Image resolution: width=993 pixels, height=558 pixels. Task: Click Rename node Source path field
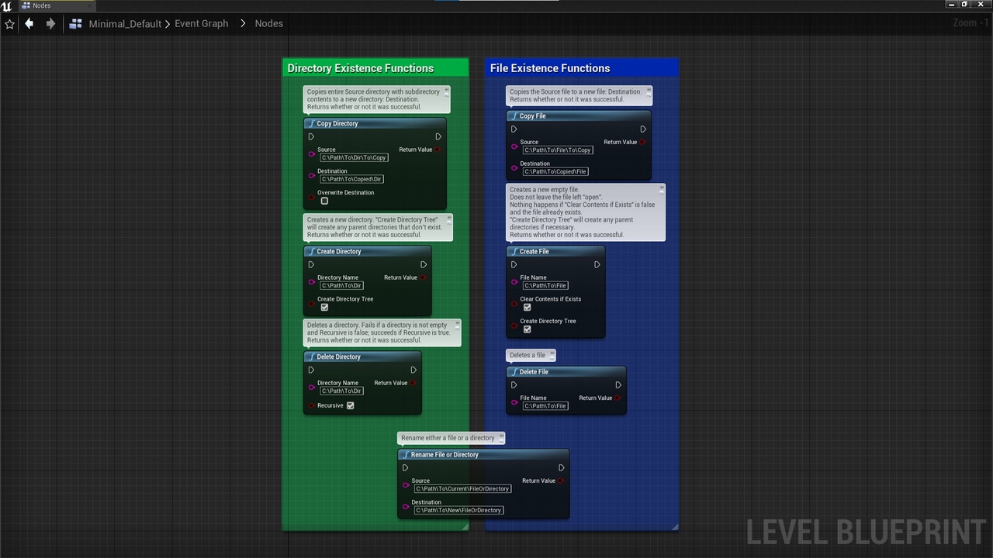pyautogui.click(x=462, y=488)
